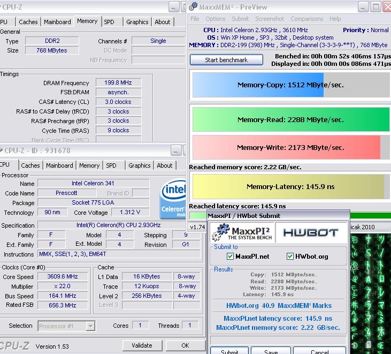391x354 pixels.
Task: Click the OK button in CPU-Z
Action: 185,345
